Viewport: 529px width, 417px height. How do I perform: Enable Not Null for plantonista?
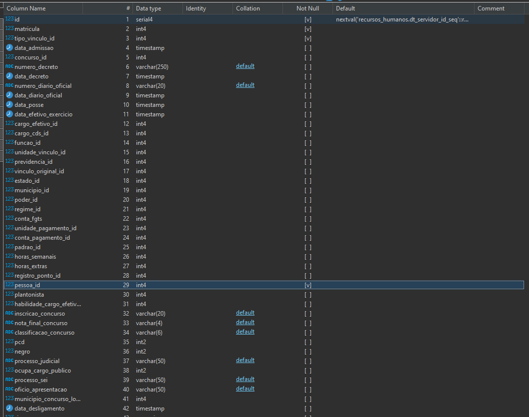[307, 294]
